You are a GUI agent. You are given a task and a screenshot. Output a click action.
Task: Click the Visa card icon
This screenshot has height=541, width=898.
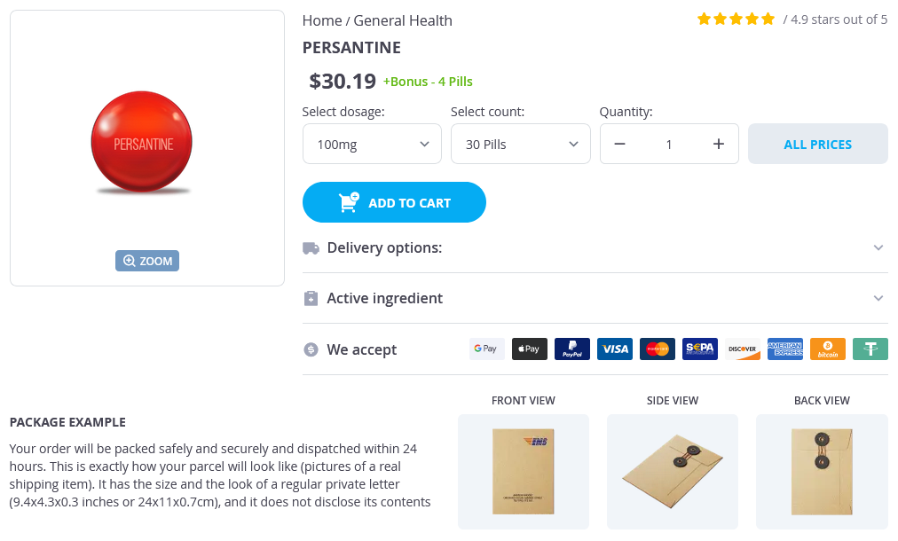615,349
